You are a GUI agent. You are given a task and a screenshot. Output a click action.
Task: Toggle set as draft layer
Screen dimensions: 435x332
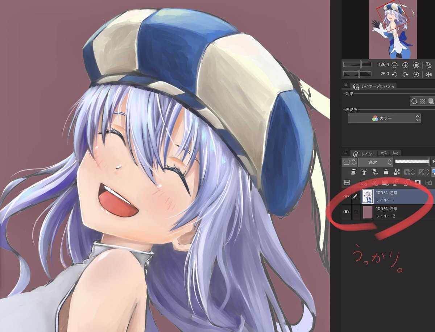coord(375,173)
